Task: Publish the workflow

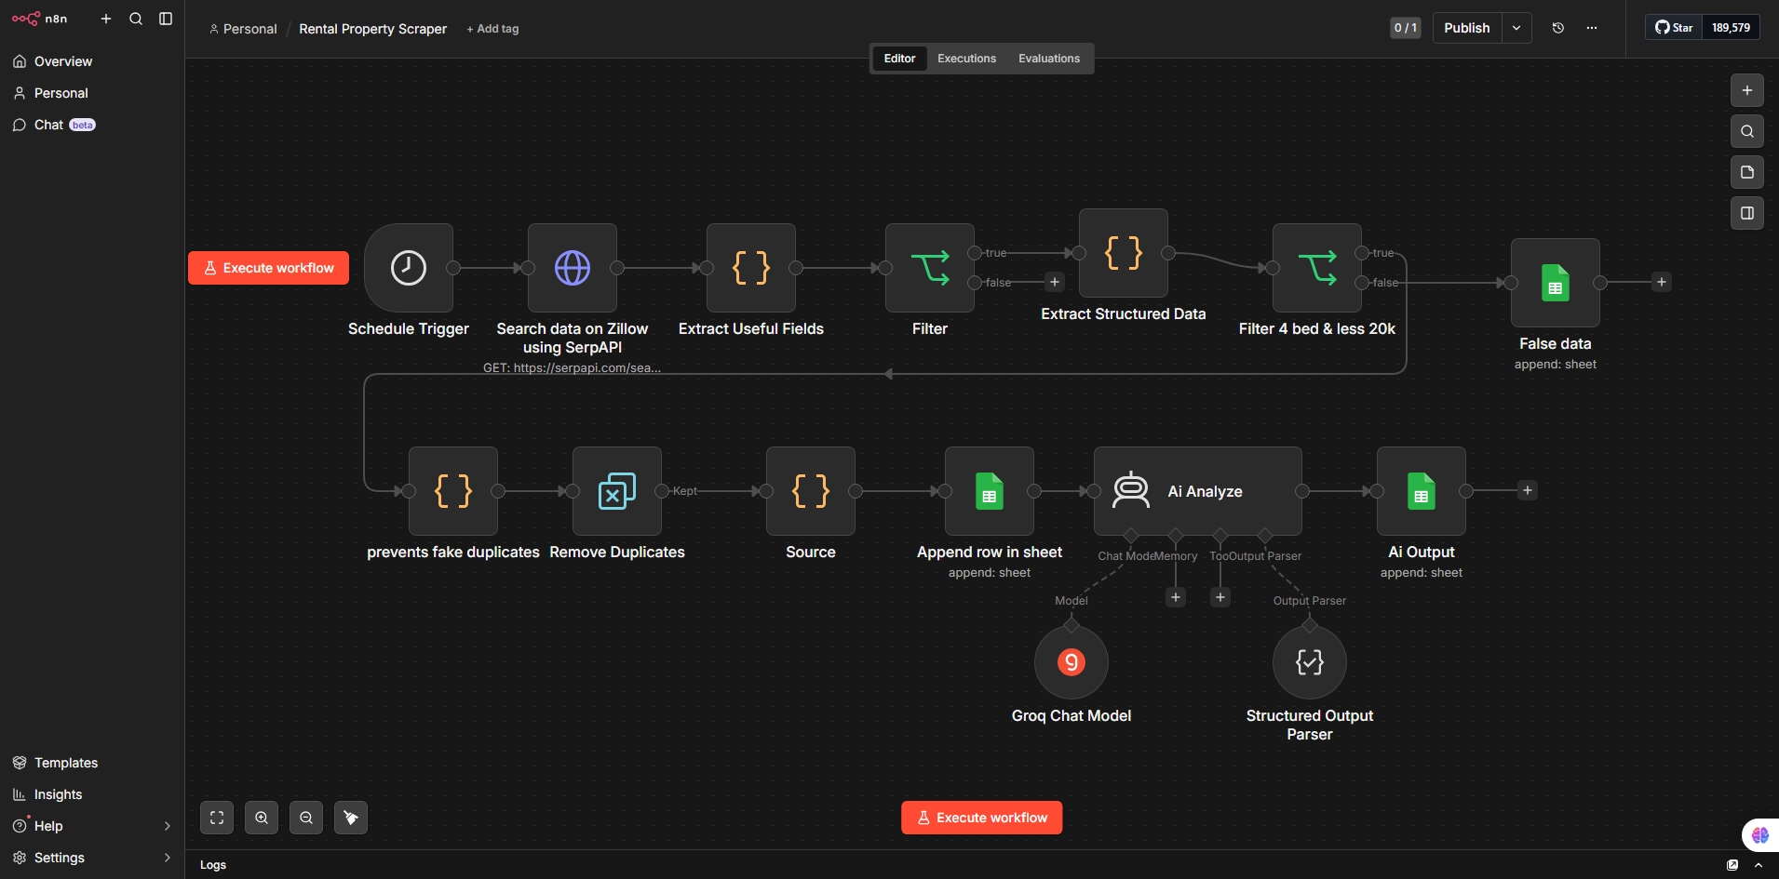Action: [1467, 28]
